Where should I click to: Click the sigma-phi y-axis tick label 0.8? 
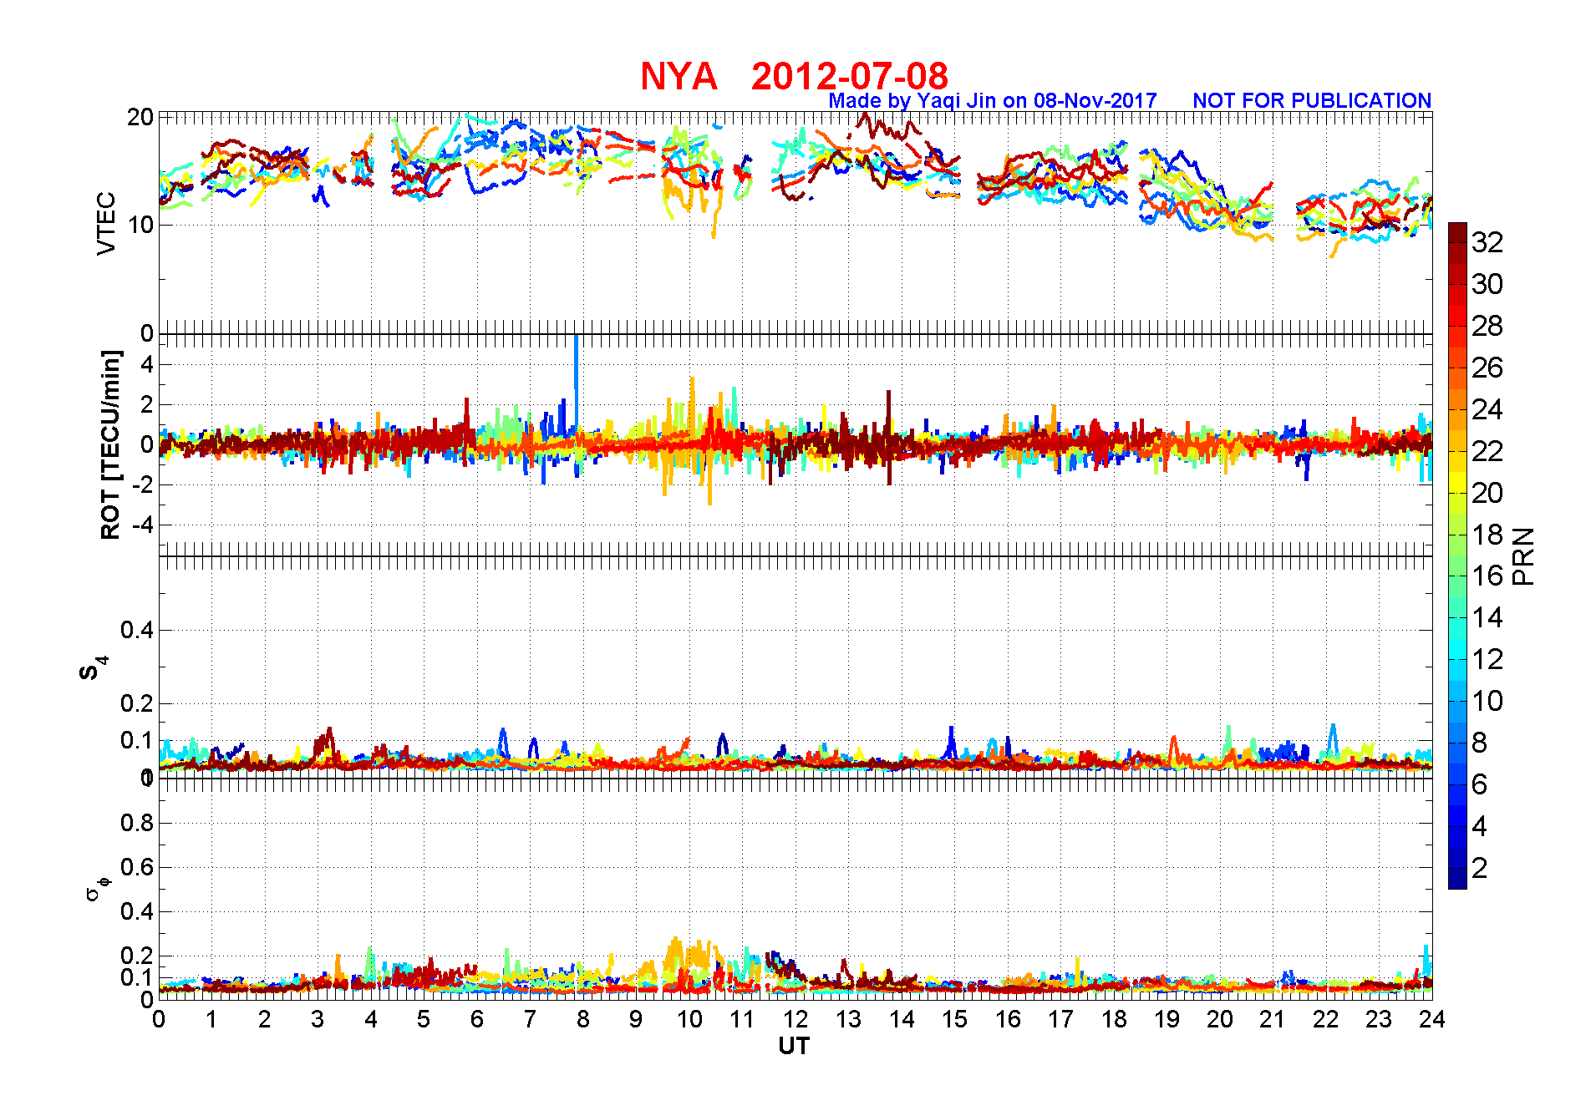(137, 823)
